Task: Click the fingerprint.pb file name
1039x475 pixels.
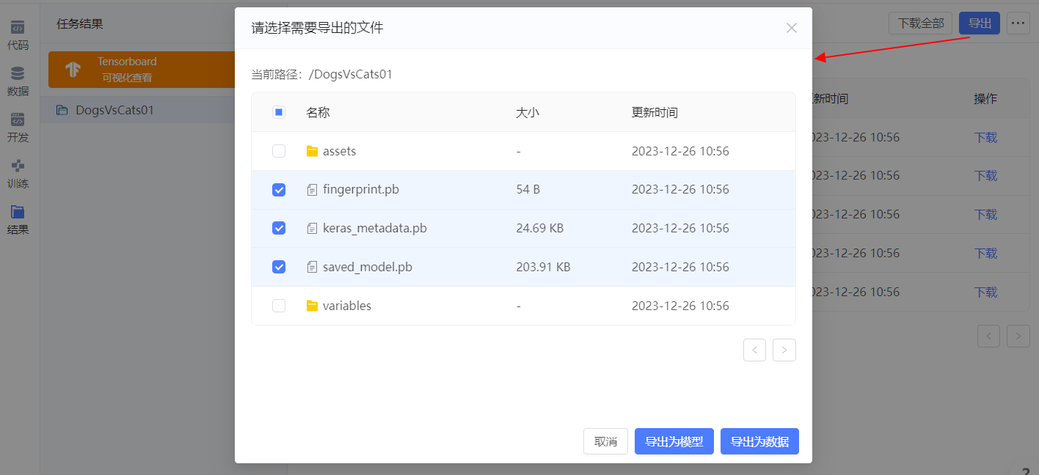Action: [361, 190]
